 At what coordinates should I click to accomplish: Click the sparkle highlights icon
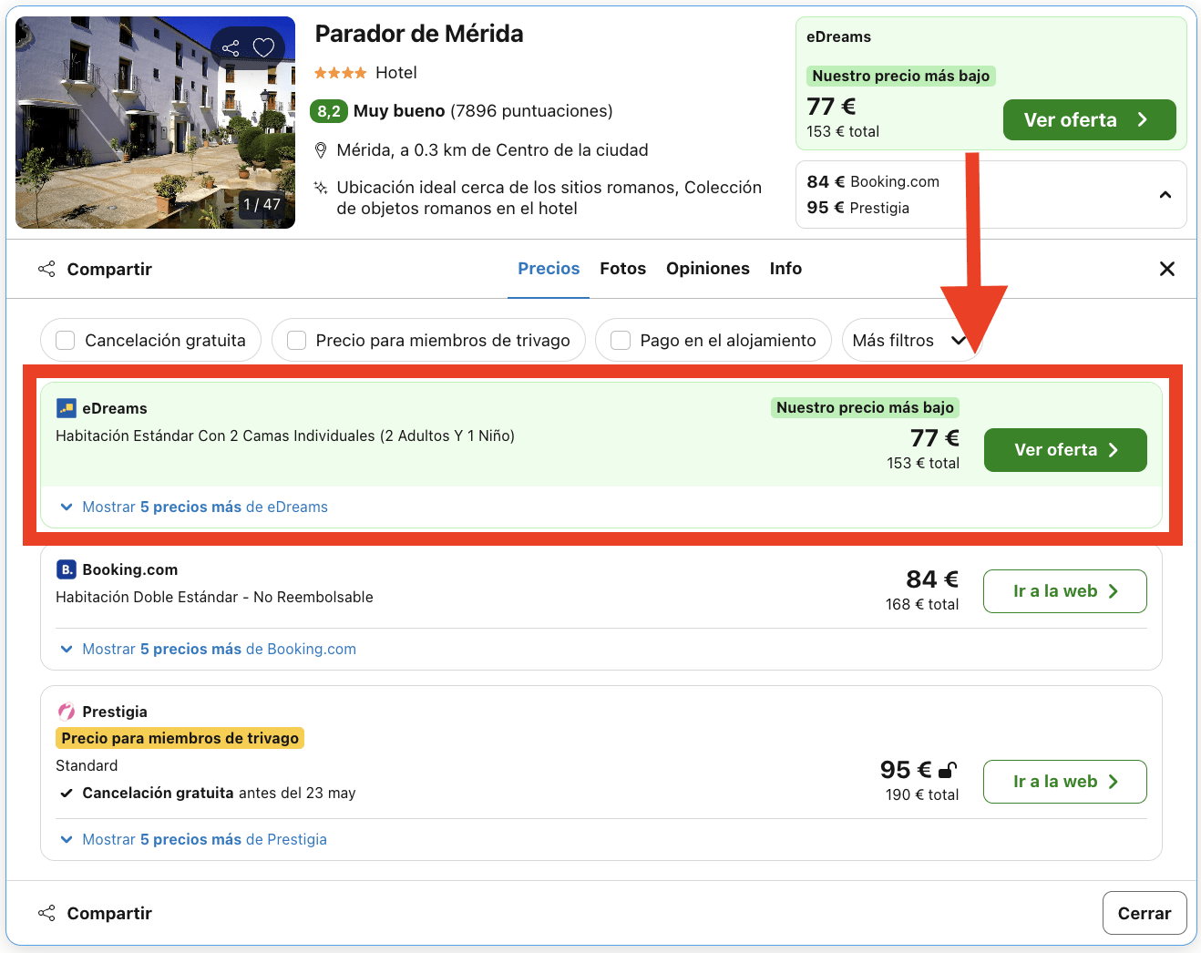[321, 188]
